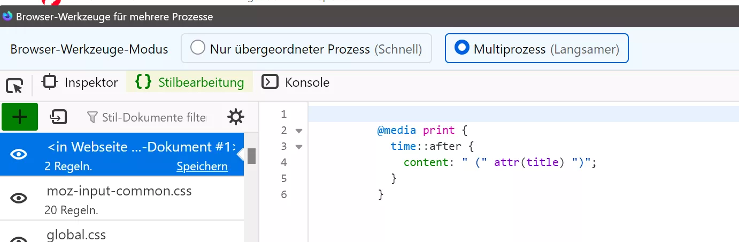Collapse stylesheet sidebar with splitter arrow
The image size is (739, 242).
240,154
